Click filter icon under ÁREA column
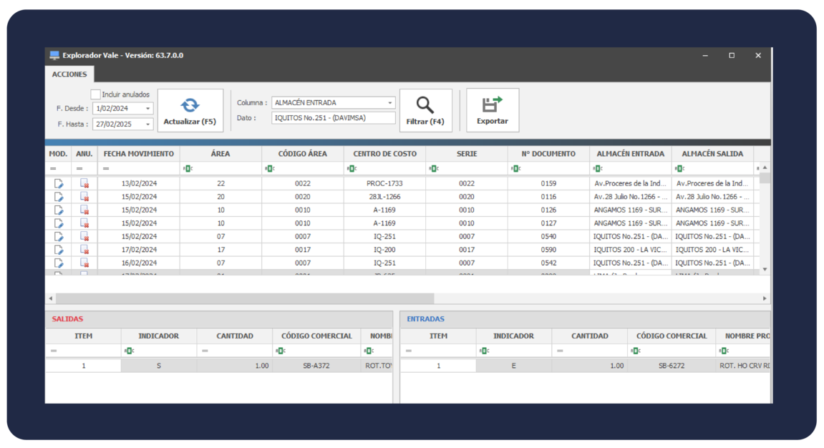This screenshot has height=448, width=824. (x=188, y=168)
